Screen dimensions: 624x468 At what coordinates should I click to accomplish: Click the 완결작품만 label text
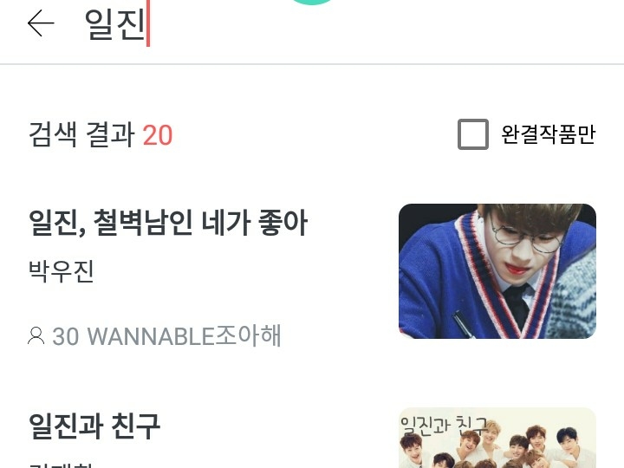548,134
